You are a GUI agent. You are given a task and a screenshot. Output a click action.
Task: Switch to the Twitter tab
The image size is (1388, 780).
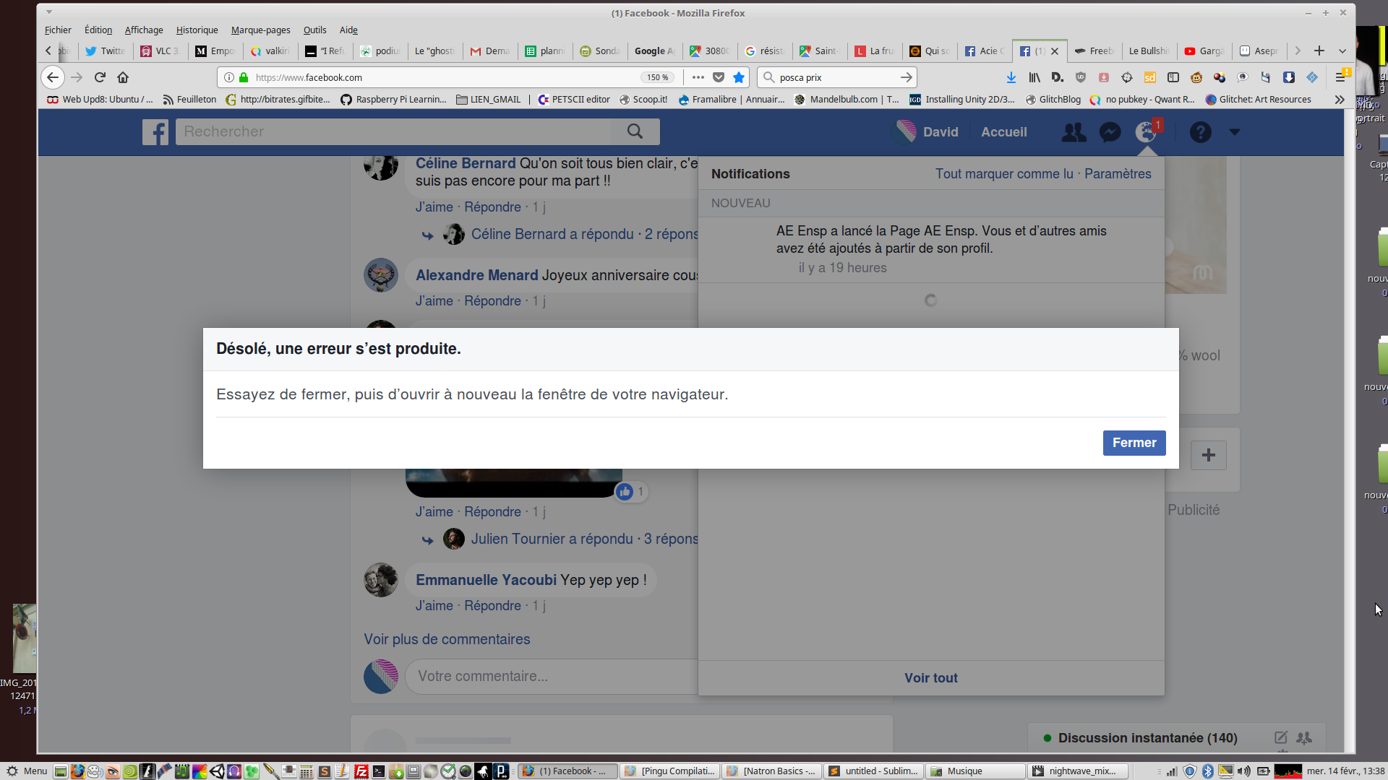106,51
